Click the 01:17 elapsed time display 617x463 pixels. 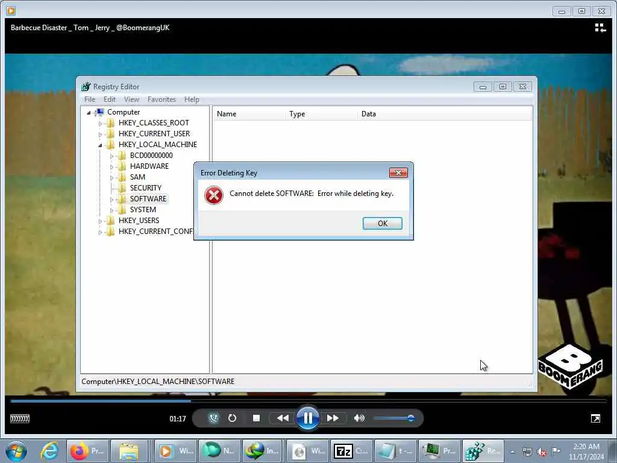point(178,419)
